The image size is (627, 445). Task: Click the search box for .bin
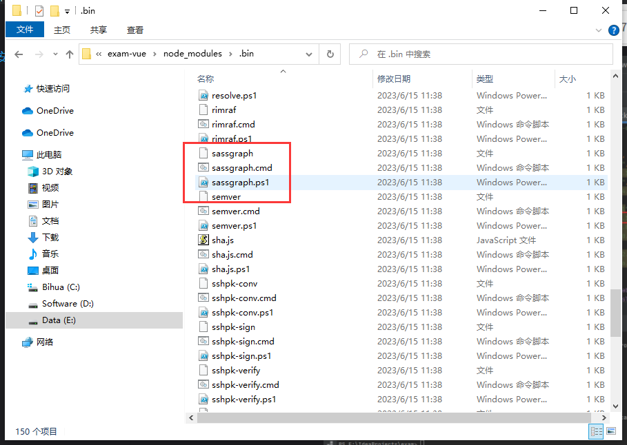(481, 54)
